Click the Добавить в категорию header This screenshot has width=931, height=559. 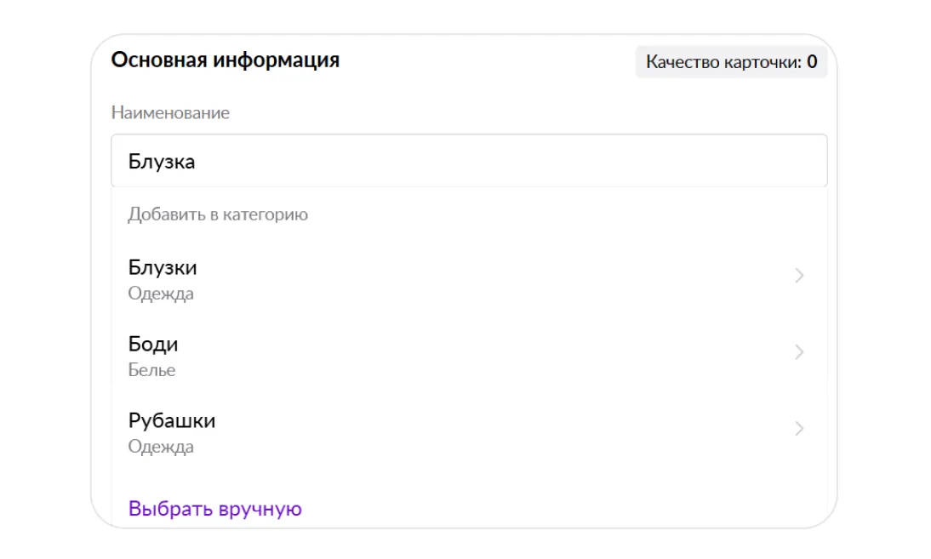click(218, 214)
